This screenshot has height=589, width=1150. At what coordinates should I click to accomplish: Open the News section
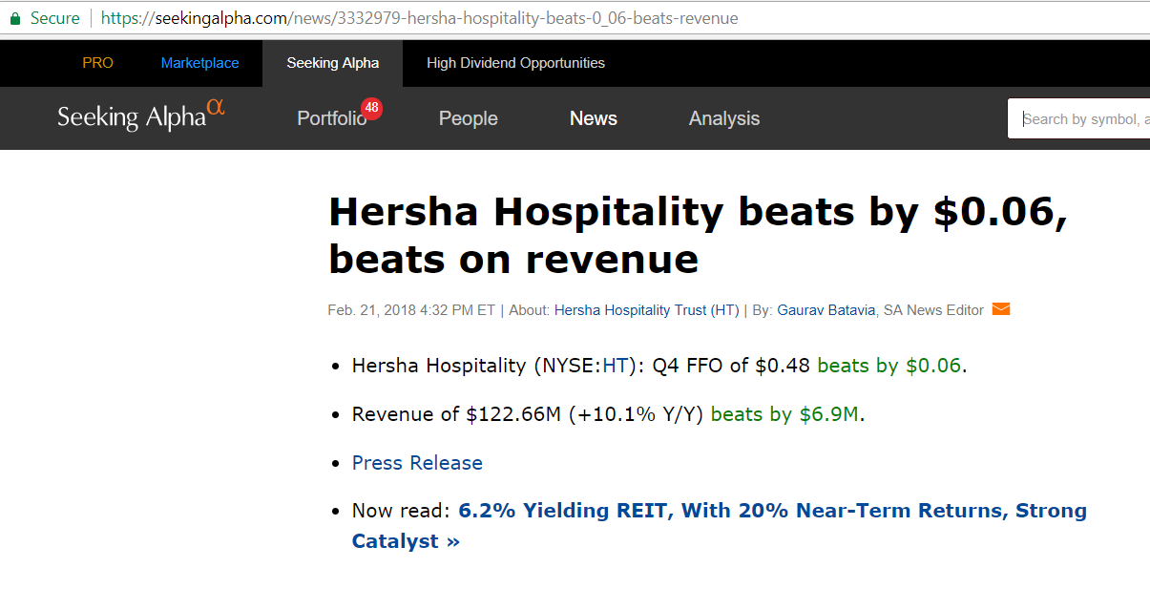(x=594, y=118)
